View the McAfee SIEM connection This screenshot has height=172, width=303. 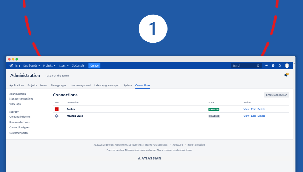[x=246, y=116]
